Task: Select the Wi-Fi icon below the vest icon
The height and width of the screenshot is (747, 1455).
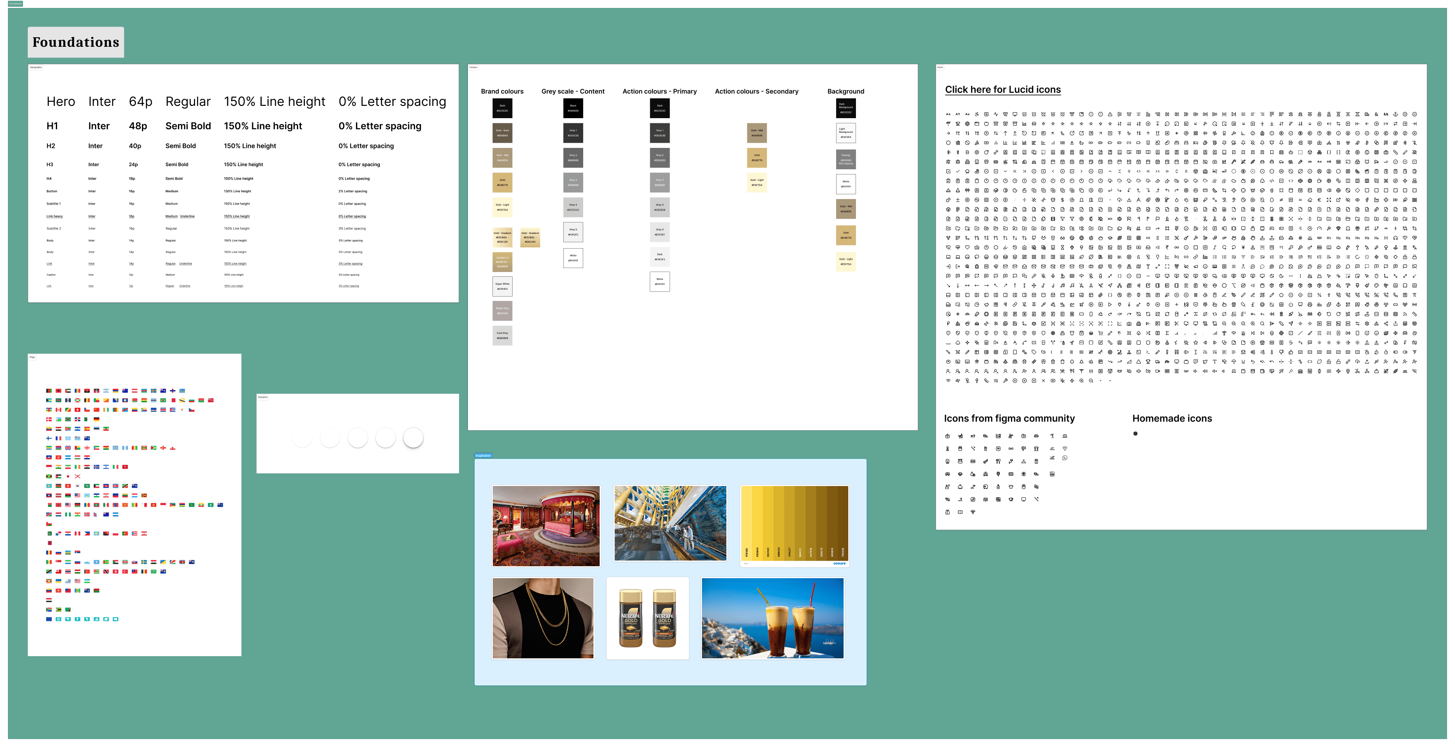Action: (x=973, y=512)
